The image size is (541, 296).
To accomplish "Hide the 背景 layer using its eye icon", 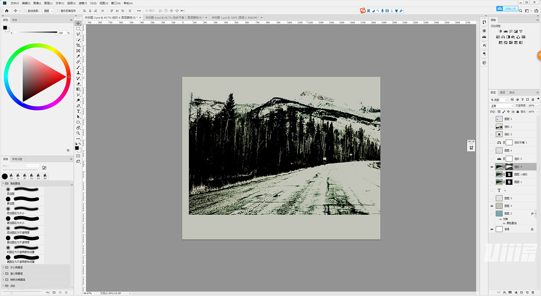I will click(x=492, y=229).
